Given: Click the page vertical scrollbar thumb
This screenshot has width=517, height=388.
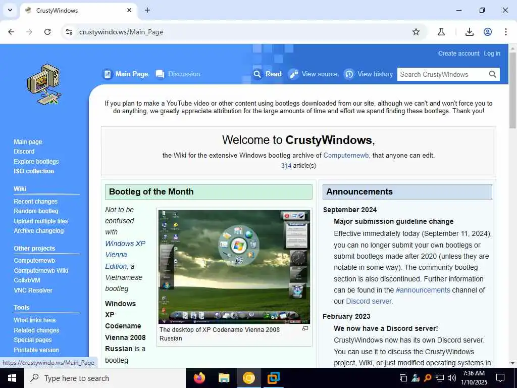Looking at the screenshot, I should [513, 90].
